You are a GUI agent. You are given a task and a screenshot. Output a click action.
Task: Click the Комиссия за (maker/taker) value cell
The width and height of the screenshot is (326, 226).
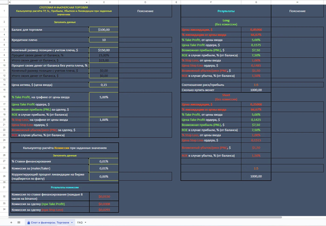tap(104, 168)
